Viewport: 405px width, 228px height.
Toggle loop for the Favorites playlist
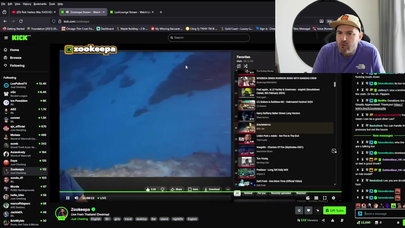tap(239, 66)
